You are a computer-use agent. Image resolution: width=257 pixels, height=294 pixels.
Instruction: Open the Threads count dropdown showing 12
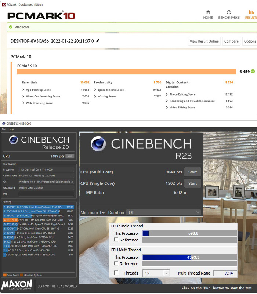tap(156, 273)
